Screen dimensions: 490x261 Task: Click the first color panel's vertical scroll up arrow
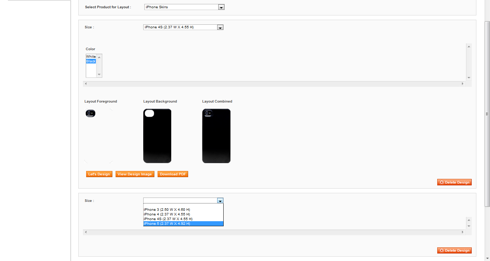pyautogui.click(x=469, y=46)
